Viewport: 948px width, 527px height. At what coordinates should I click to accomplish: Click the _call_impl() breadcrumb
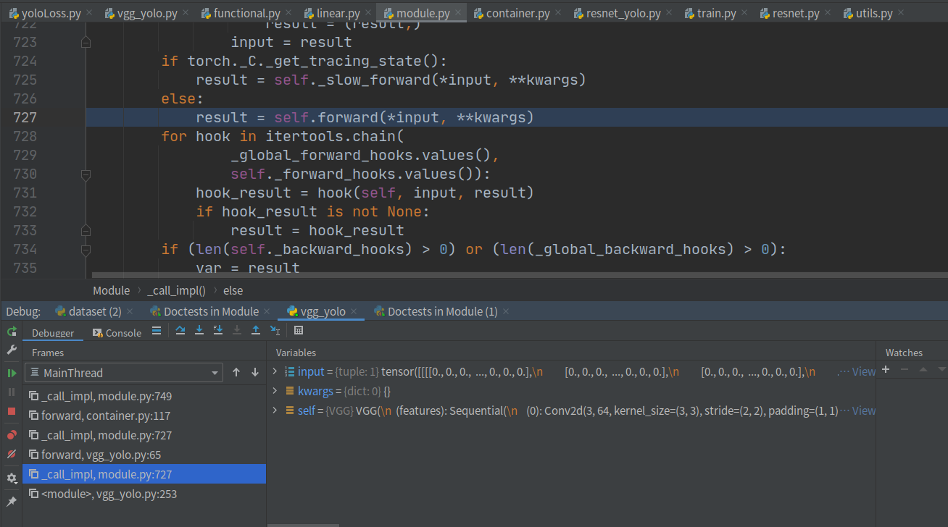pyautogui.click(x=176, y=290)
